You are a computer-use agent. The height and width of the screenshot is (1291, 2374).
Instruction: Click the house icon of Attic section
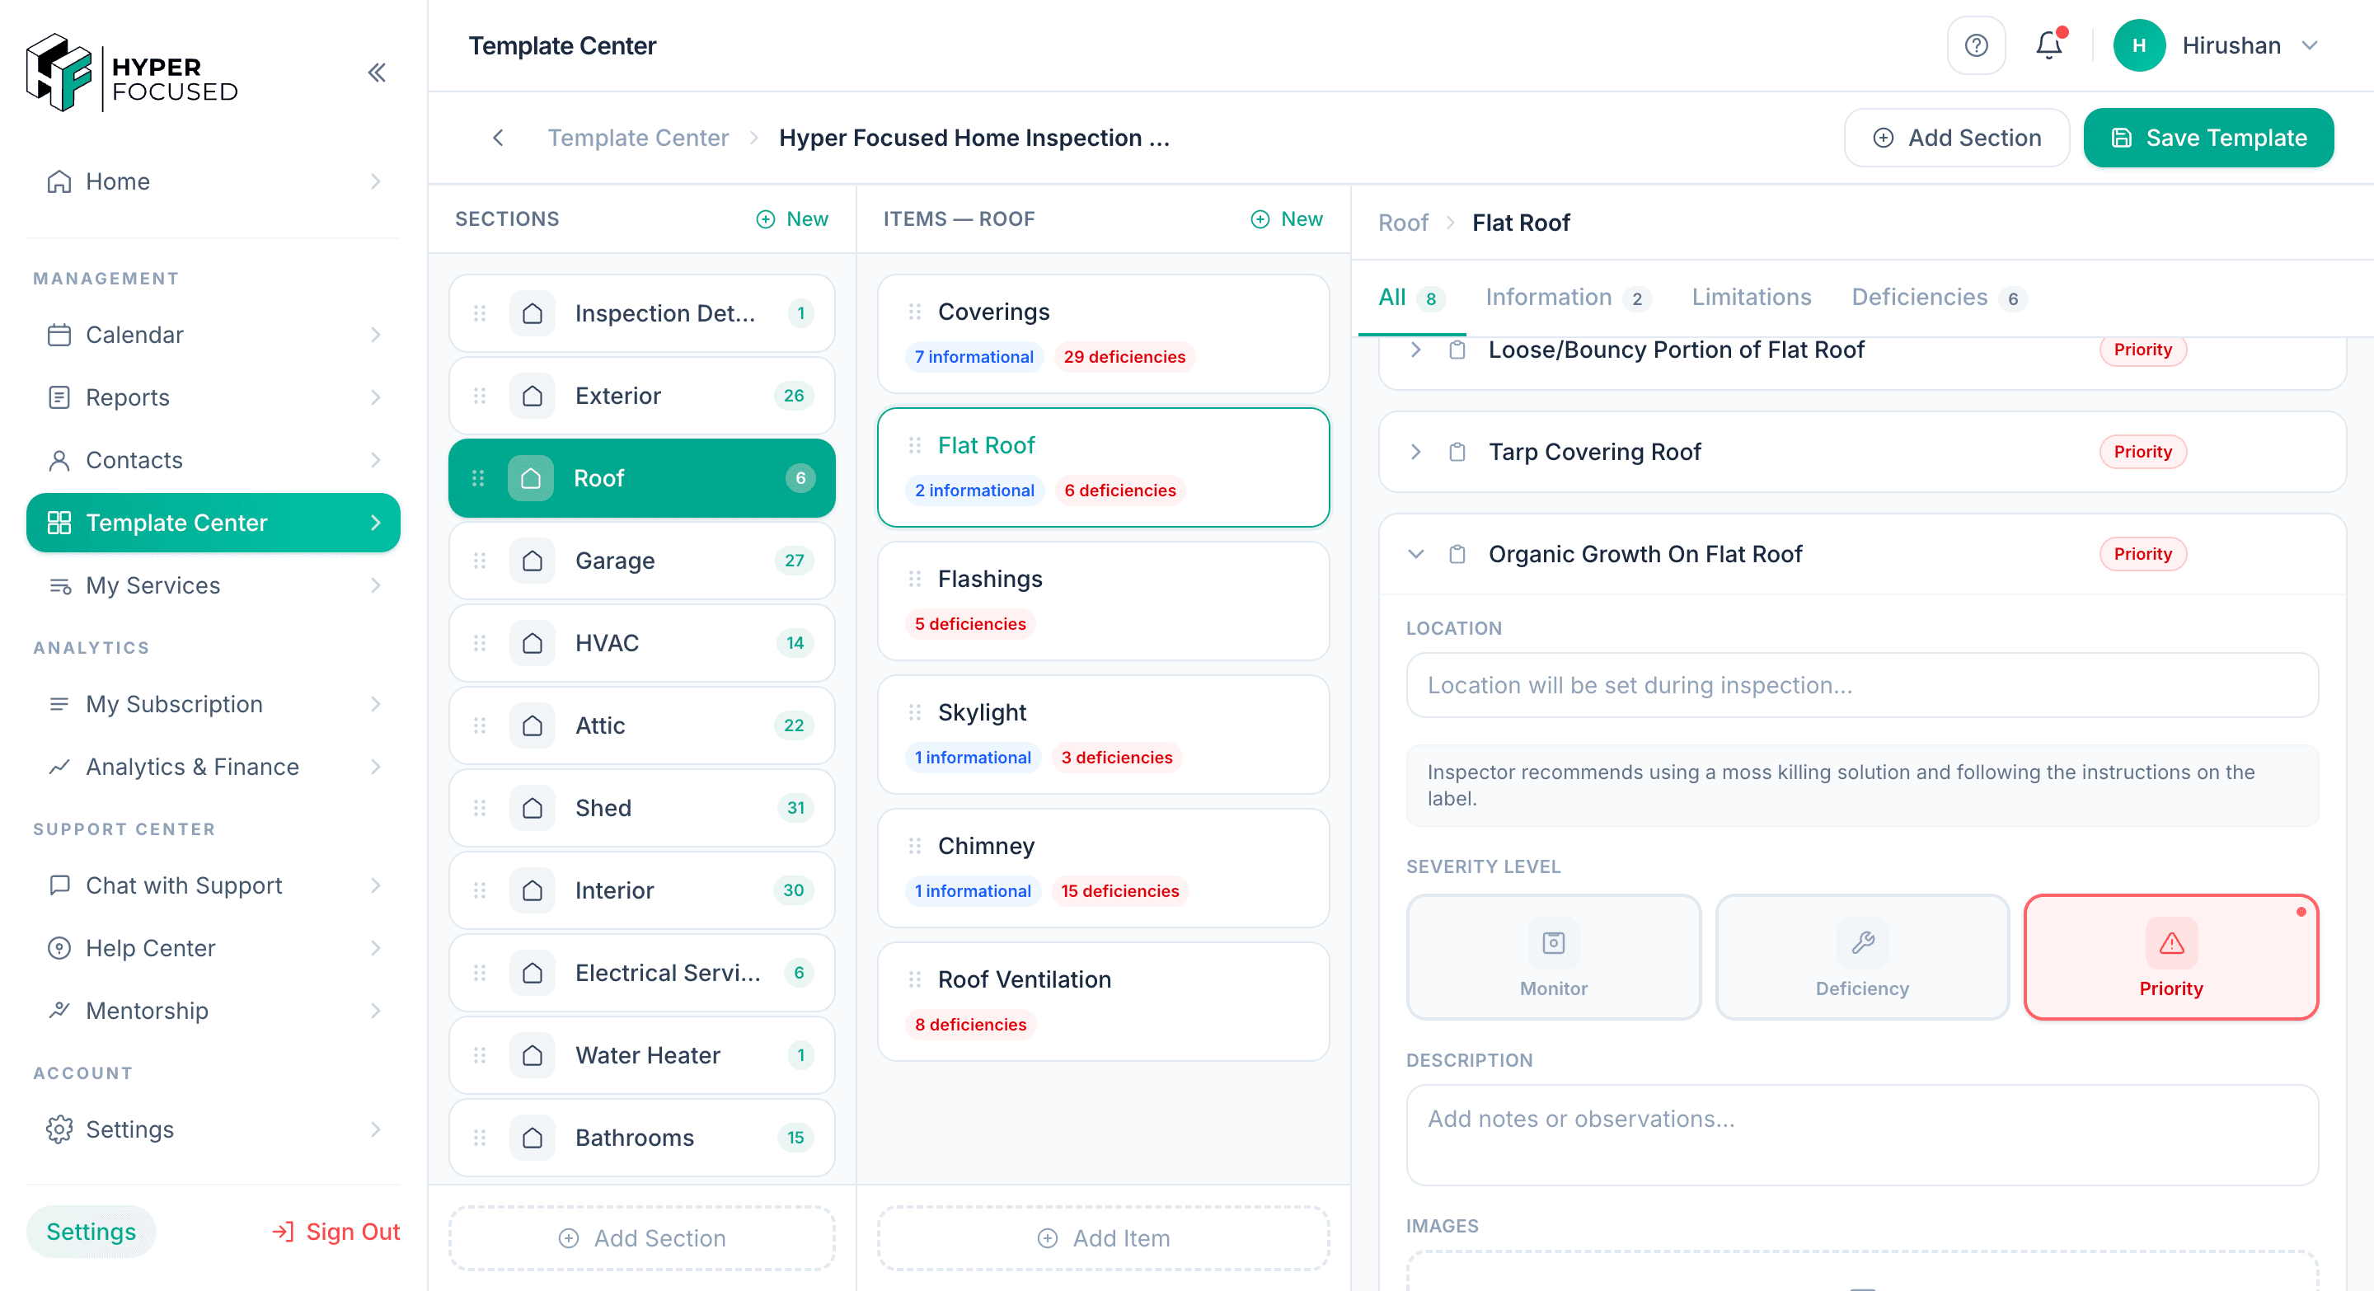click(532, 725)
